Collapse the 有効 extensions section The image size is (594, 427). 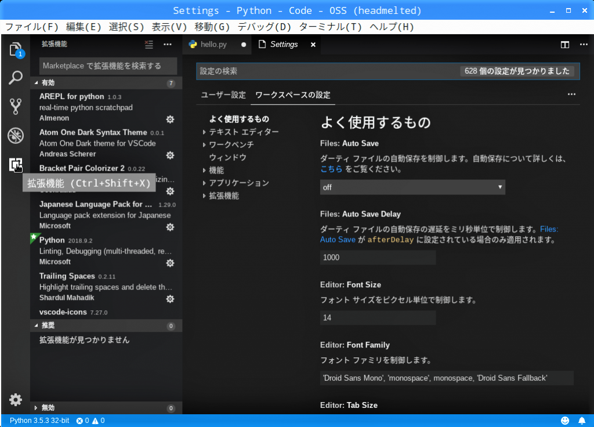[x=106, y=82]
